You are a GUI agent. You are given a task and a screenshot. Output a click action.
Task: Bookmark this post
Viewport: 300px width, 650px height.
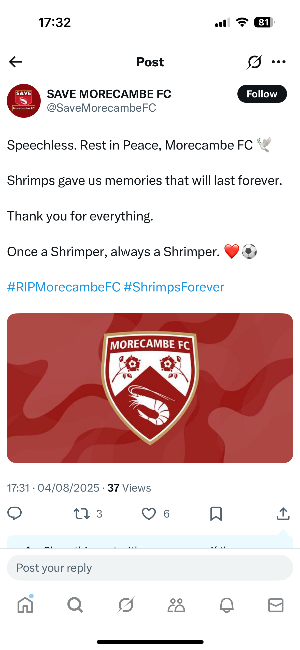[216, 513]
